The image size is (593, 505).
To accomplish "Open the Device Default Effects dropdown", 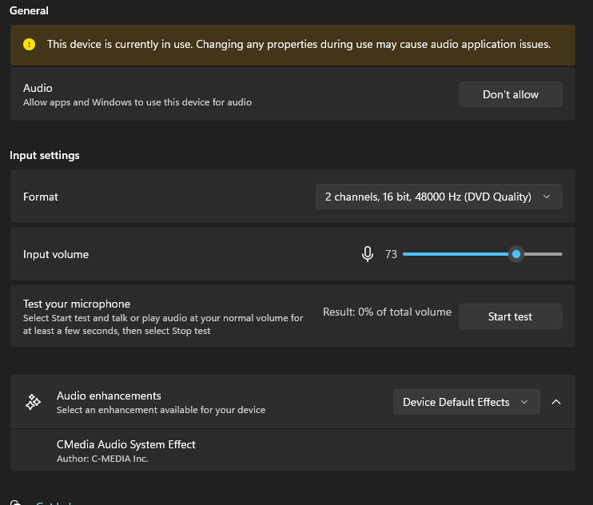I will point(466,402).
